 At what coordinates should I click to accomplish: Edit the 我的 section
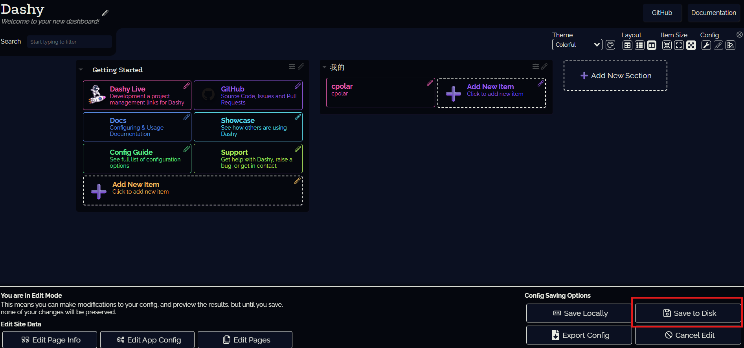[544, 66]
